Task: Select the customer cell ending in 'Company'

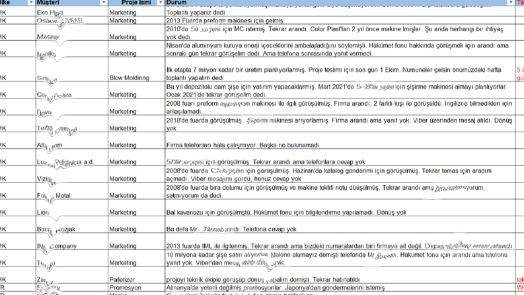Action: tap(72, 241)
